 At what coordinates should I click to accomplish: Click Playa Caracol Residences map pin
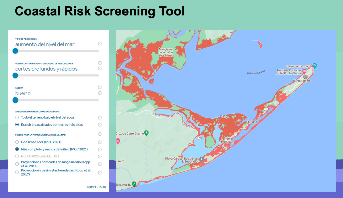pyautogui.click(x=201, y=159)
